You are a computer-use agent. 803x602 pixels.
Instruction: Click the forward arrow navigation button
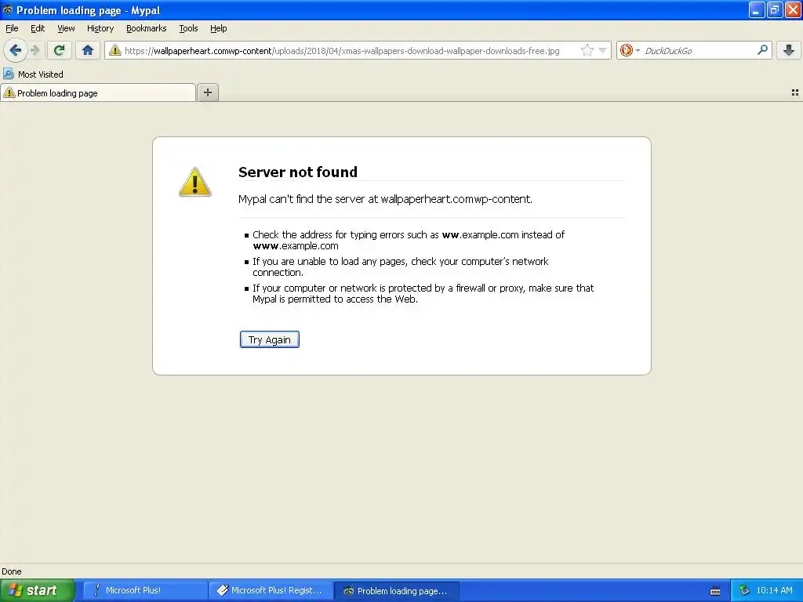click(x=35, y=50)
